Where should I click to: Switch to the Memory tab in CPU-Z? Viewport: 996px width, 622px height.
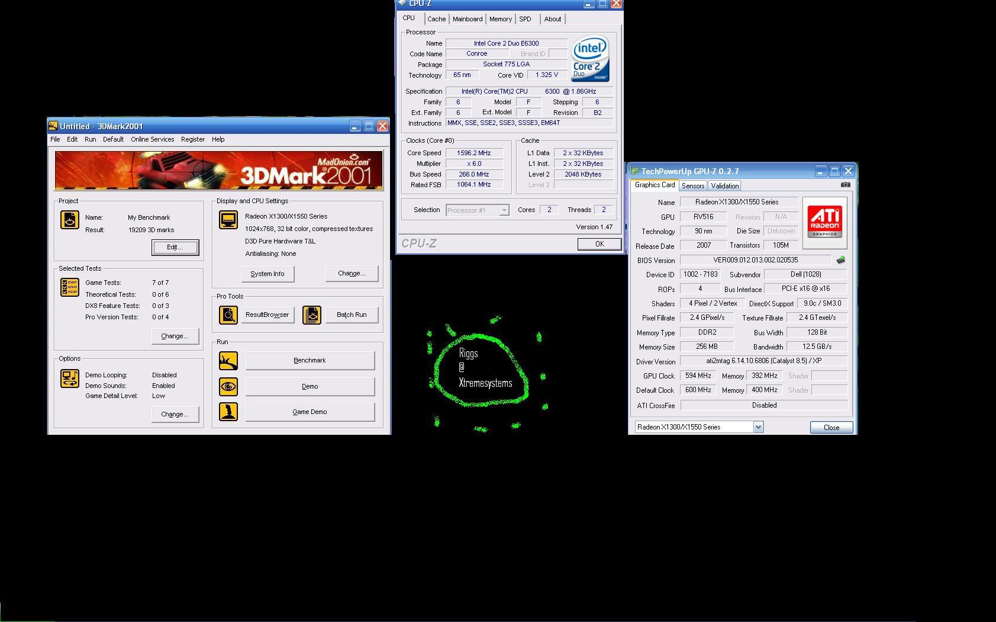pos(501,19)
